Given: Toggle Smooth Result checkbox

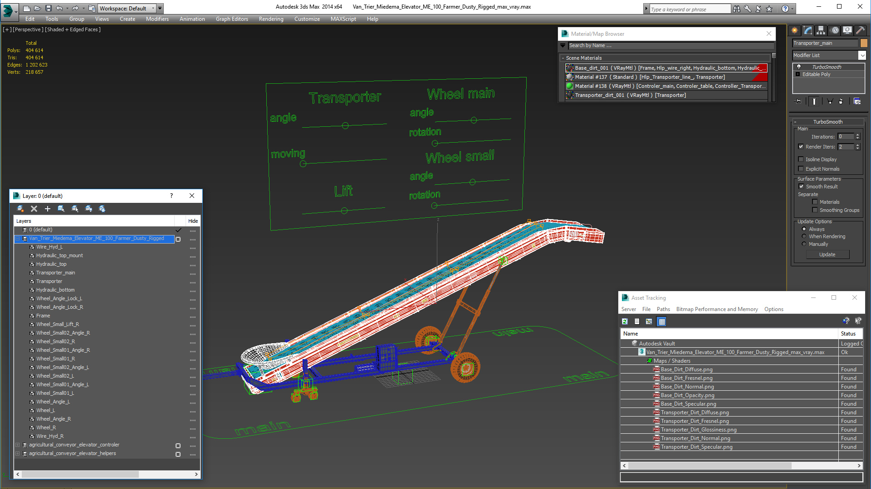Looking at the screenshot, I should pos(801,187).
